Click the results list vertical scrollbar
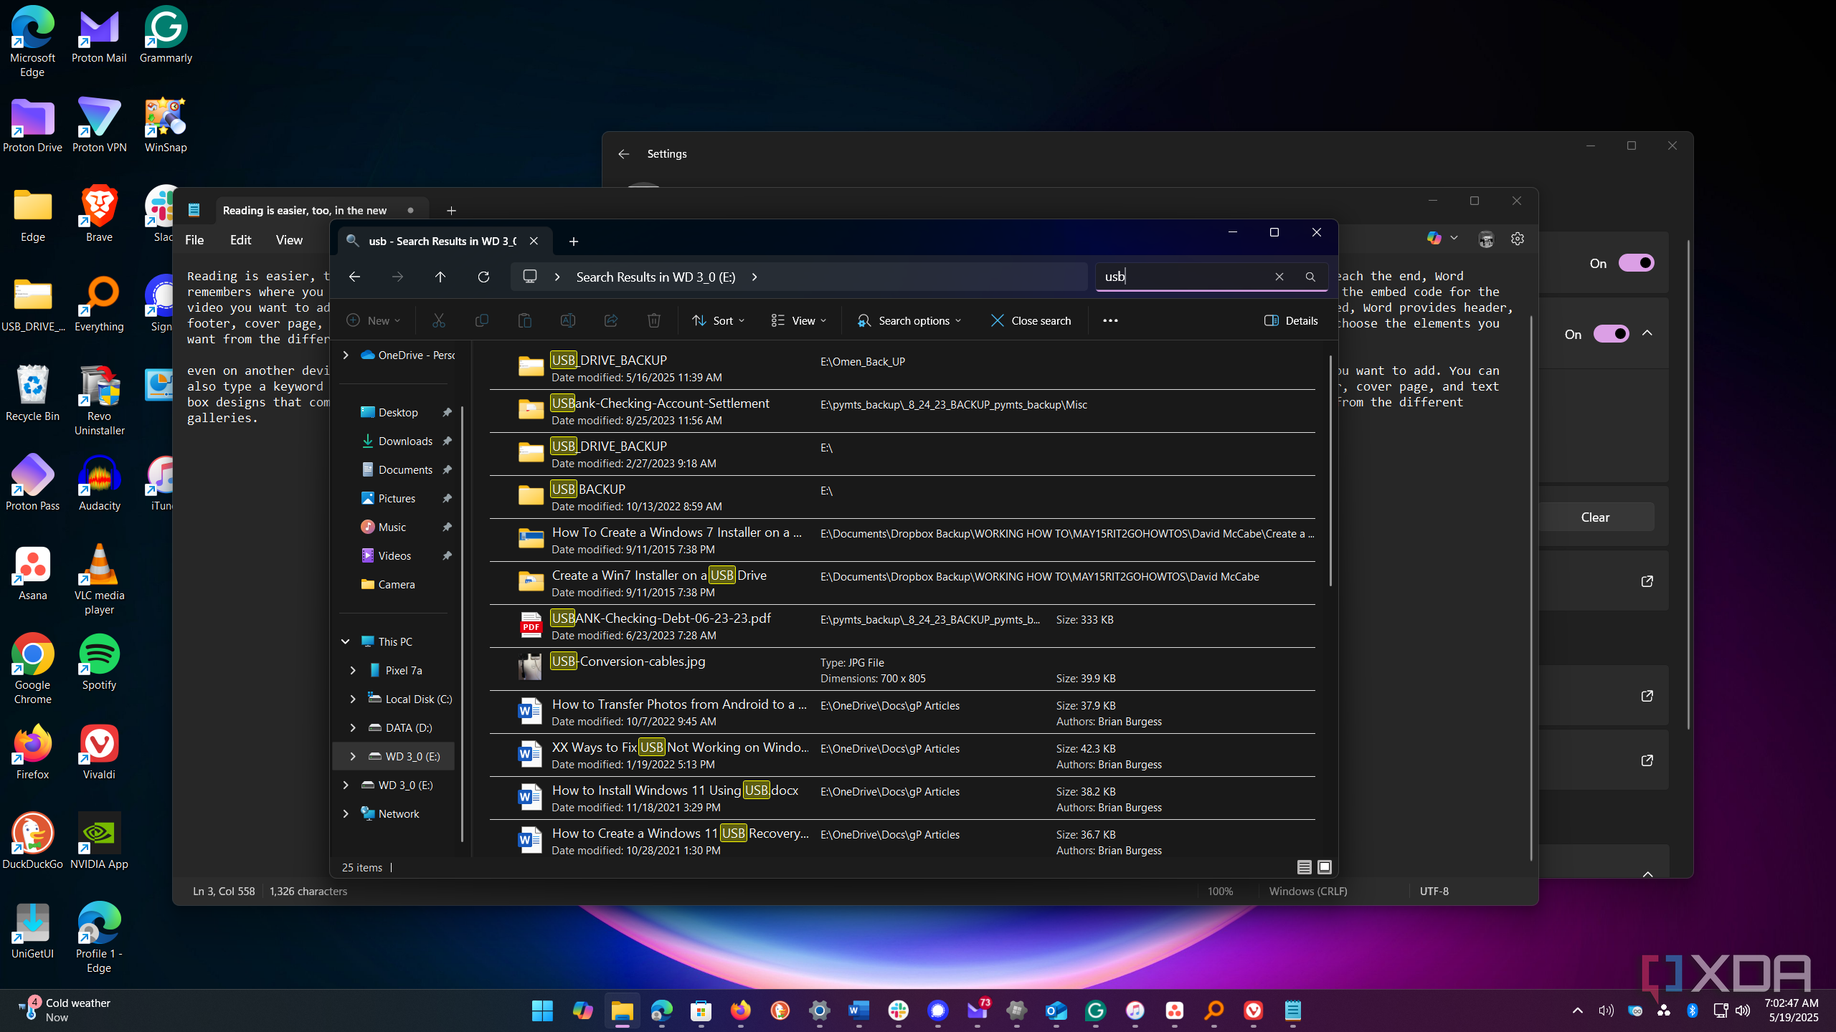1836x1032 pixels. coord(1330,470)
